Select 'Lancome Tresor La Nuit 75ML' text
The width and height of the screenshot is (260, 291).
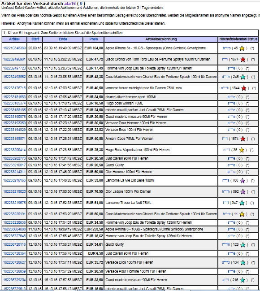128,203
